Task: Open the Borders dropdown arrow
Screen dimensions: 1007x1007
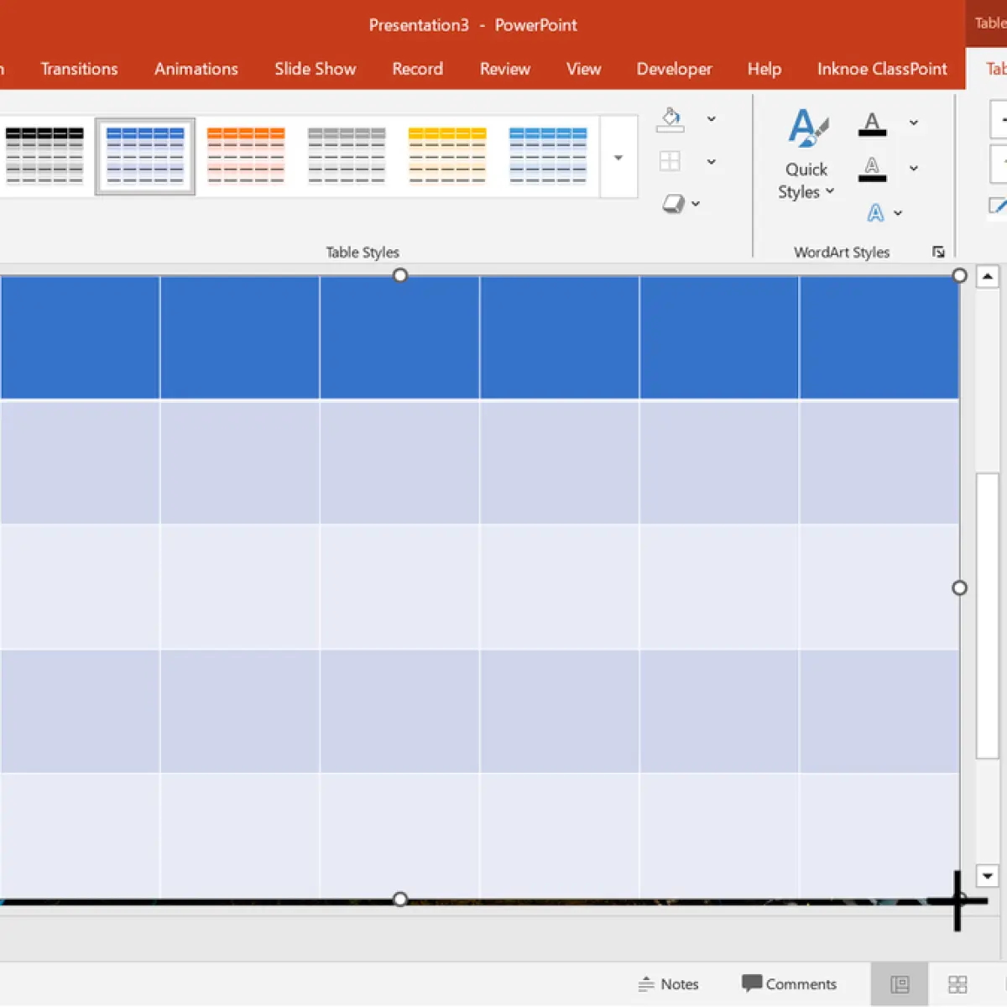Action: 711,161
